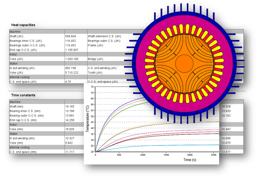Viewport: 271px width, 176px height.
Task: Click the stator Yoke value 5 710.222
Action: click(x=72, y=73)
